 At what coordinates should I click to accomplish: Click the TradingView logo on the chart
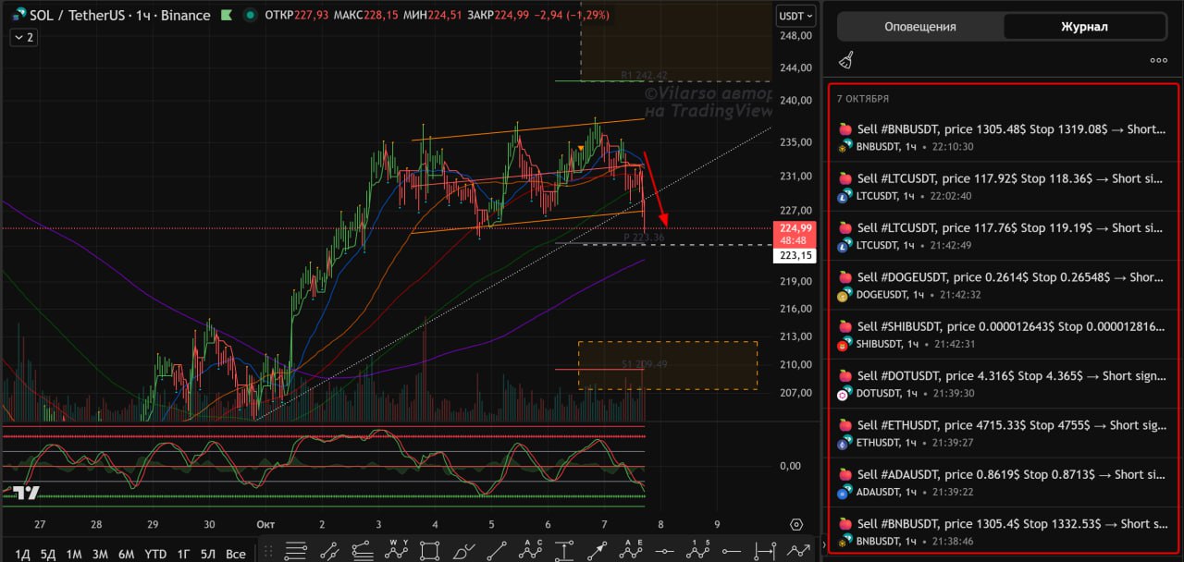pyautogui.click(x=26, y=493)
